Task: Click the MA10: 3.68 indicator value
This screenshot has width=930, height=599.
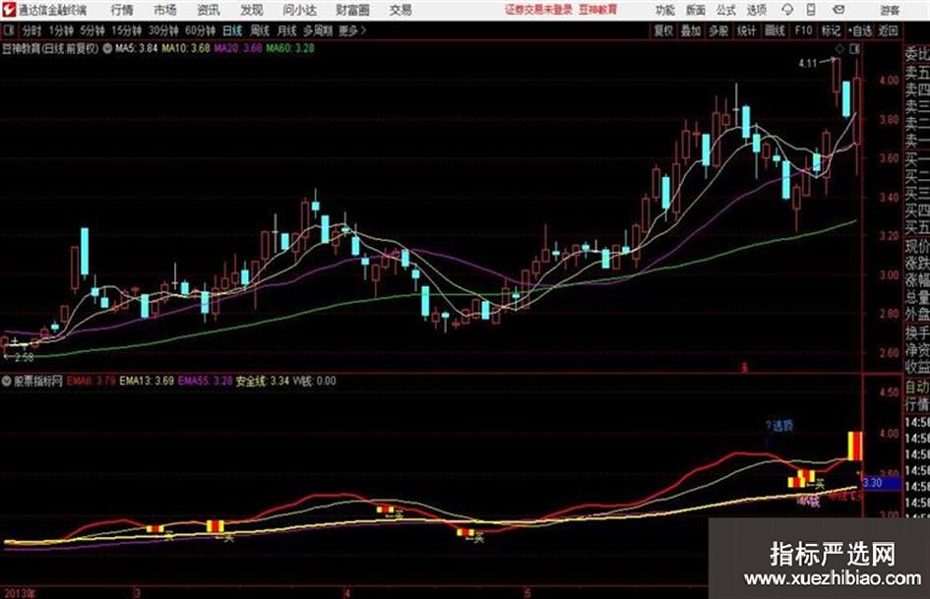Action: tap(186, 48)
